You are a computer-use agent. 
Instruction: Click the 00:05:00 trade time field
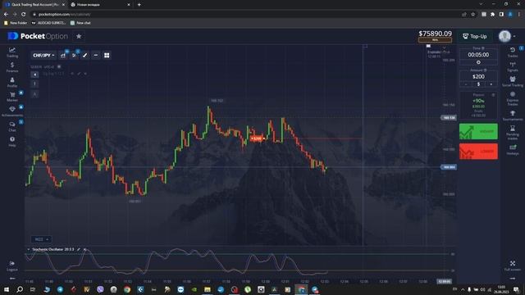[478, 55]
